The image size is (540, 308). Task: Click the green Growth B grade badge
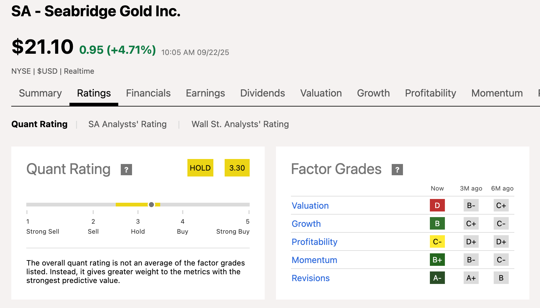point(437,224)
